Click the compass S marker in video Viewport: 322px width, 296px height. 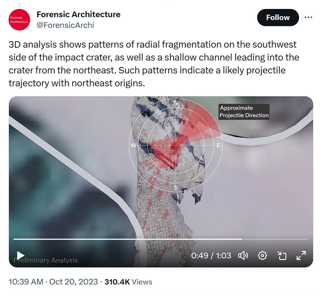click(x=176, y=187)
